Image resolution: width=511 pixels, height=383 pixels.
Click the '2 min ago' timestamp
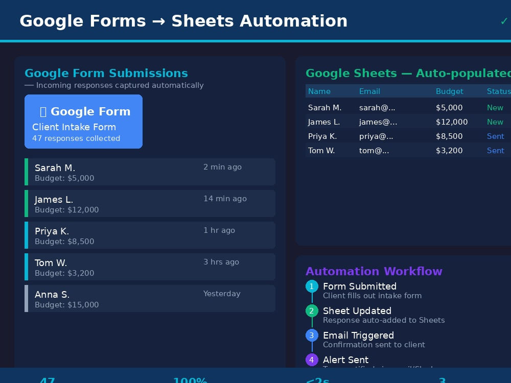(223, 167)
